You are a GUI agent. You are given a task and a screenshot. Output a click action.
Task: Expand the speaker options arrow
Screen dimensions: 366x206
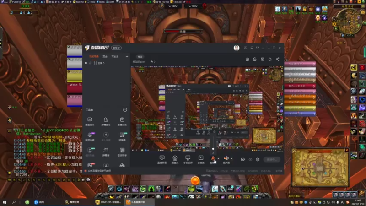coord(231,159)
